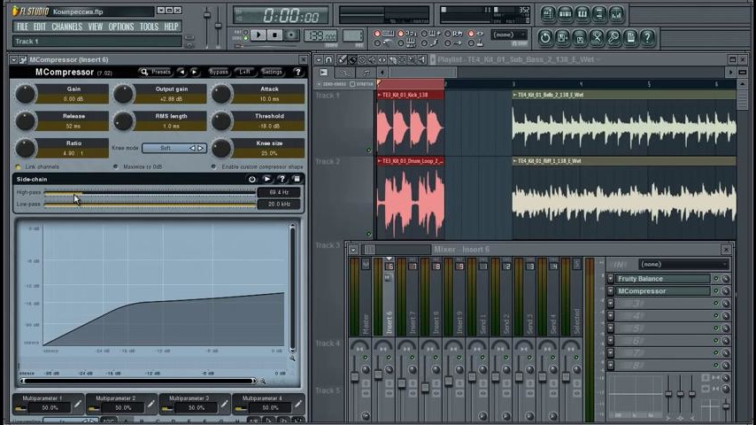Open the CHANNELS menu
This screenshot has width=756, height=425.
[x=67, y=27]
